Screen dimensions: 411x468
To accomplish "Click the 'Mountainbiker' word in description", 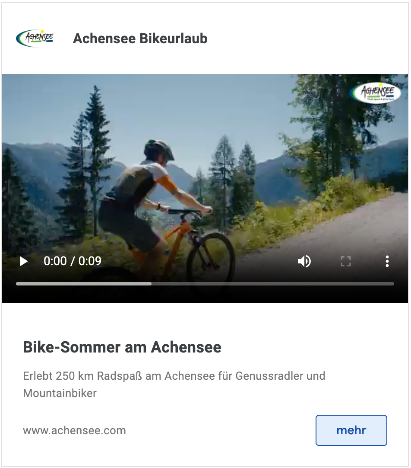I will 60,393.
